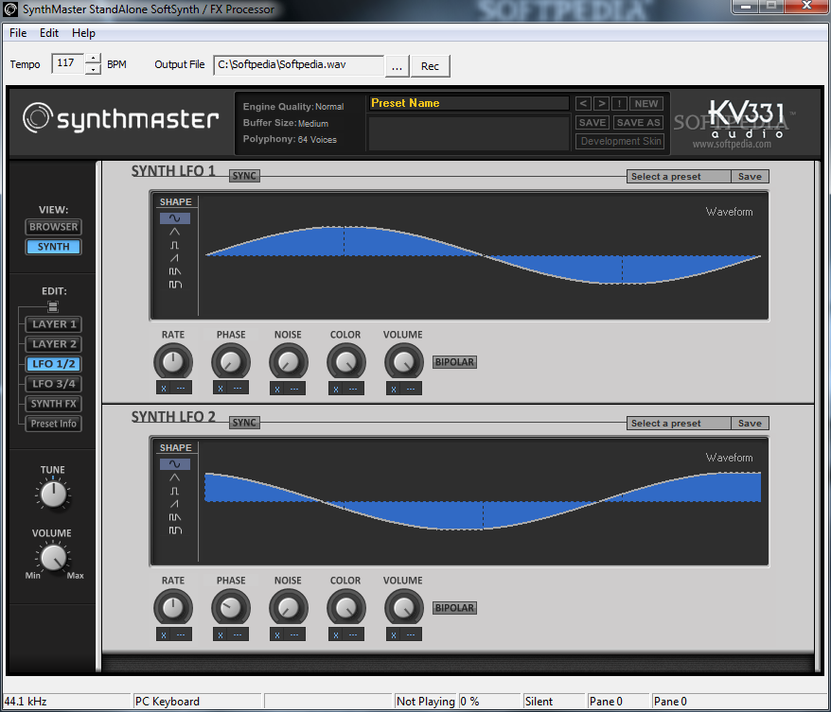Switch view to SYNTH

(x=54, y=247)
